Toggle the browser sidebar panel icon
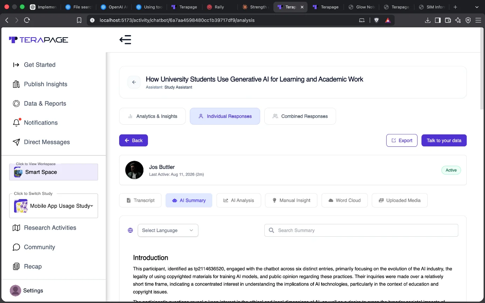Image resolution: width=485 pixels, height=303 pixels. (x=438, y=20)
